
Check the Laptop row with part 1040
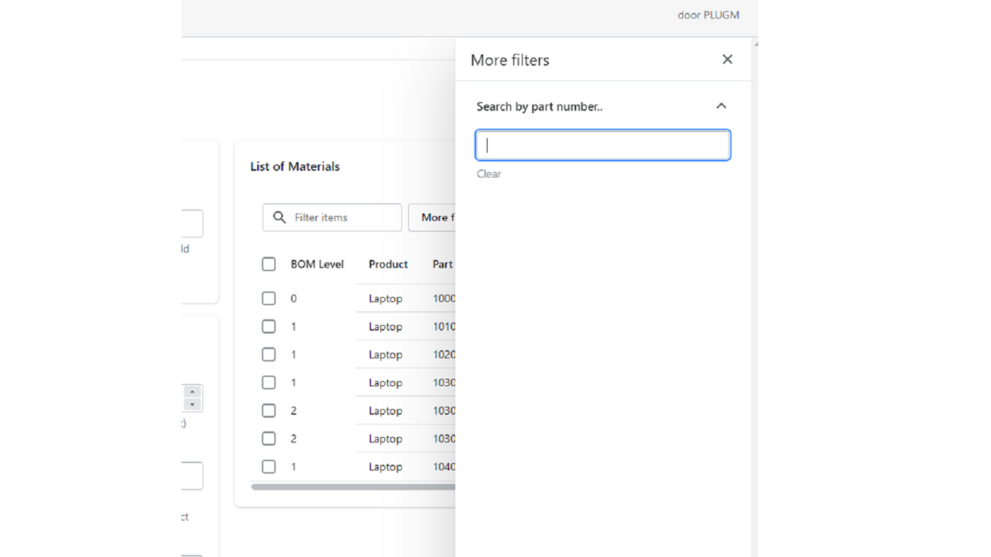point(269,466)
